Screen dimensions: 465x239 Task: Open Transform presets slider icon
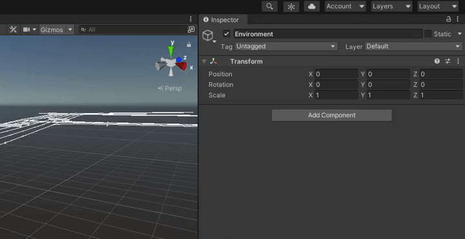click(448, 61)
